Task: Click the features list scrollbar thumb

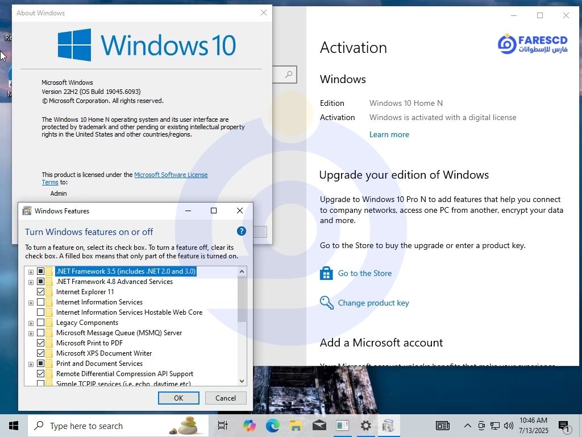Action: [x=242, y=299]
